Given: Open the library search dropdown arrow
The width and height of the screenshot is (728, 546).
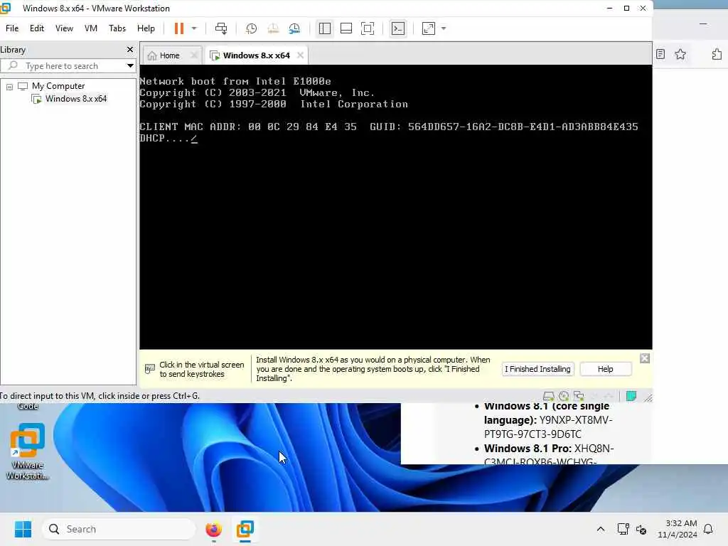Looking at the screenshot, I should (131, 66).
